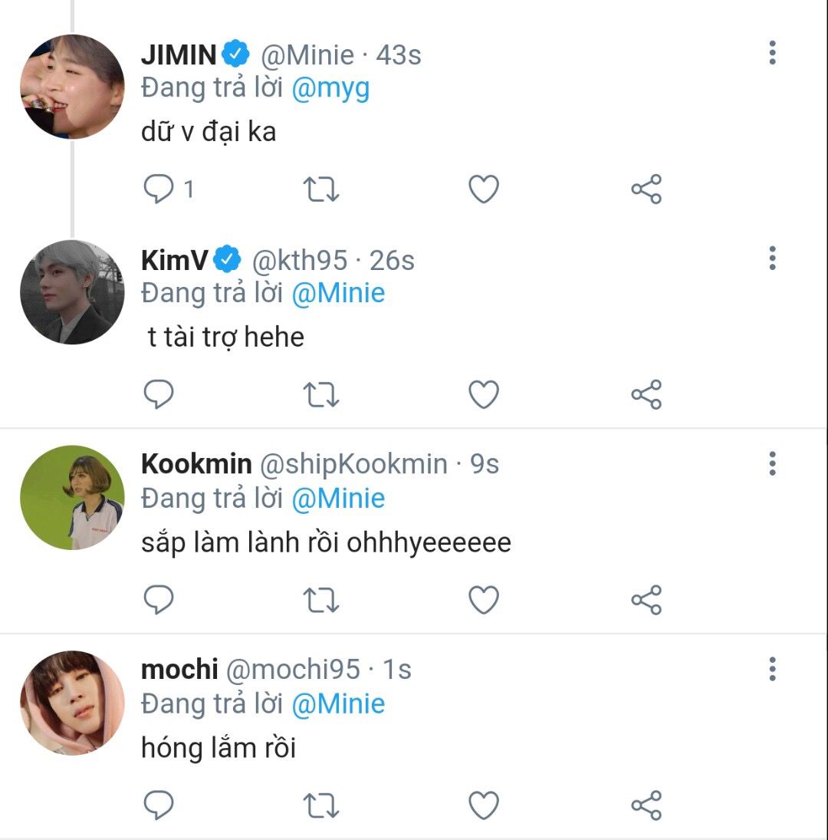Share Kookmin's tweet
This screenshot has height=840, width=828.
[x=646, y=600]
